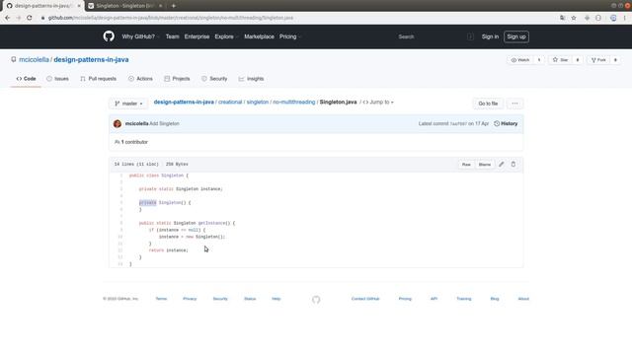Click the delete file trash icon
632x355 pixels.
click(513, 165)
